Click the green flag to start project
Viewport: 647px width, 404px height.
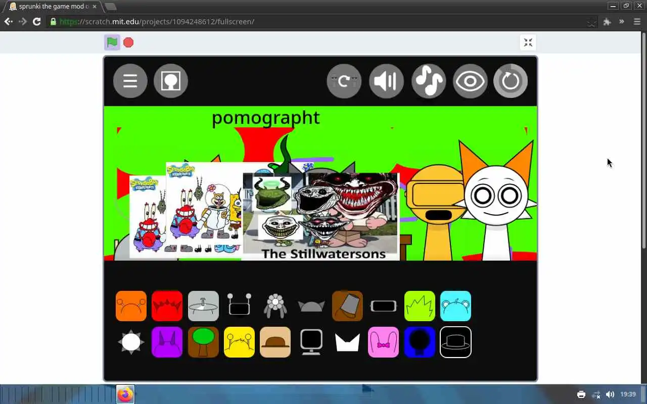point(112,42)
